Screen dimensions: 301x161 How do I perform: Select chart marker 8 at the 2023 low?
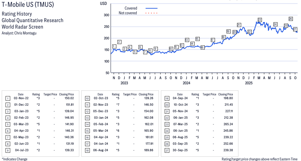coord(150,51)
